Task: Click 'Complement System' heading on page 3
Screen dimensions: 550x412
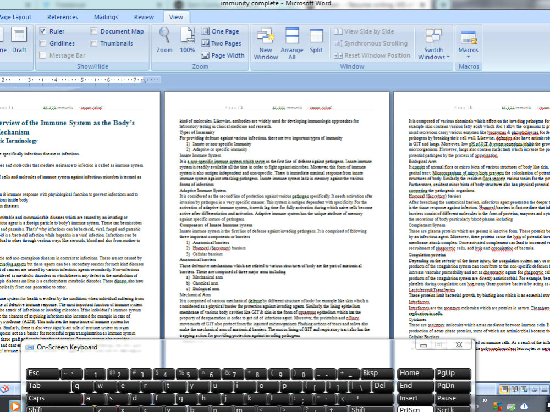Action: pyautogui.click(x=427, y=225)
